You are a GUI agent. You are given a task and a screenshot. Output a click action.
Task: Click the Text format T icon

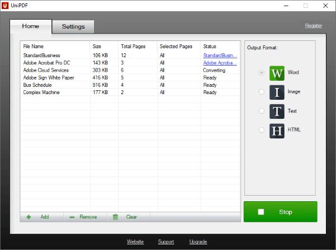click(x=277, y=112)
